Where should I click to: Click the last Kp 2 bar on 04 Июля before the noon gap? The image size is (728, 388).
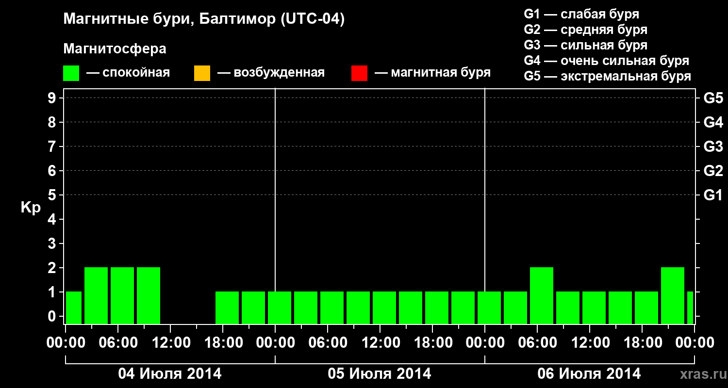coord(149,295)
